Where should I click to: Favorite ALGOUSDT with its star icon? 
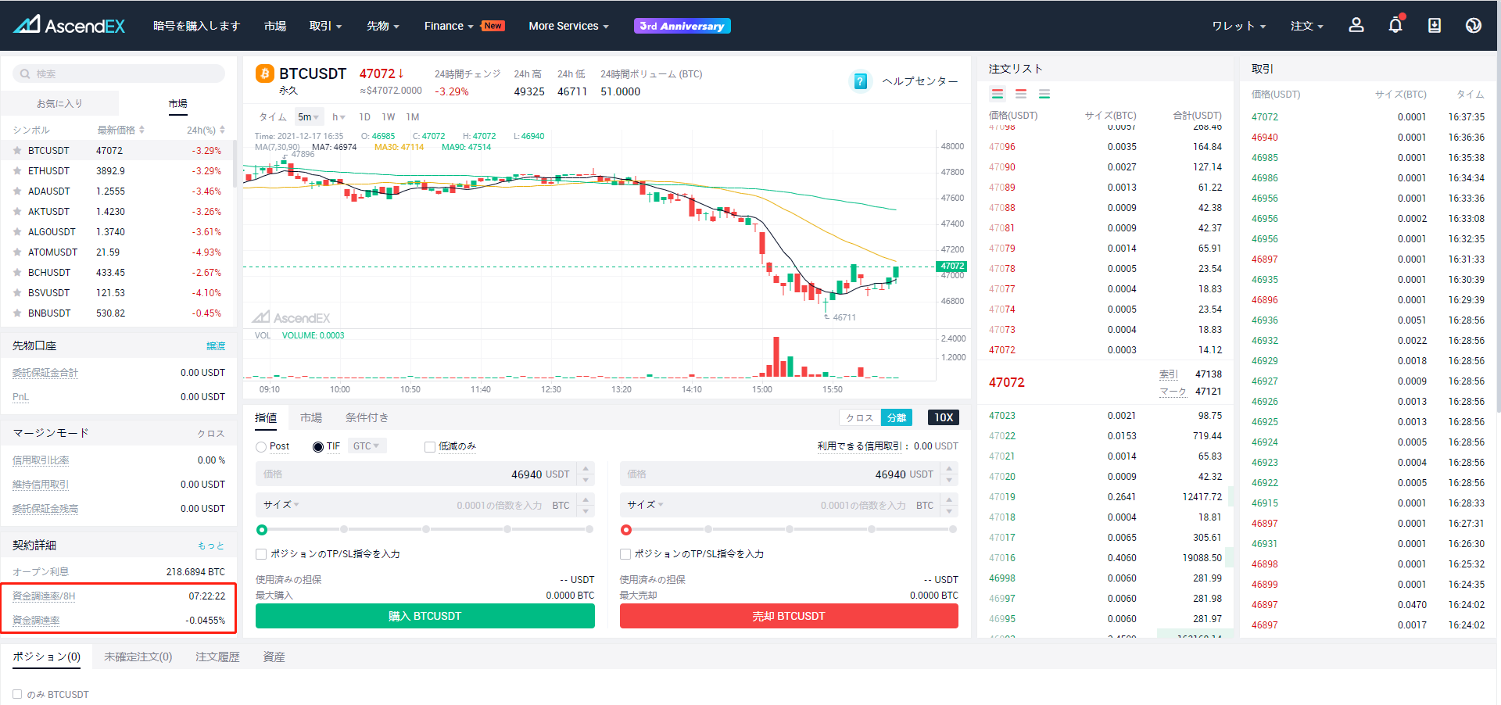tap(17, 231)
